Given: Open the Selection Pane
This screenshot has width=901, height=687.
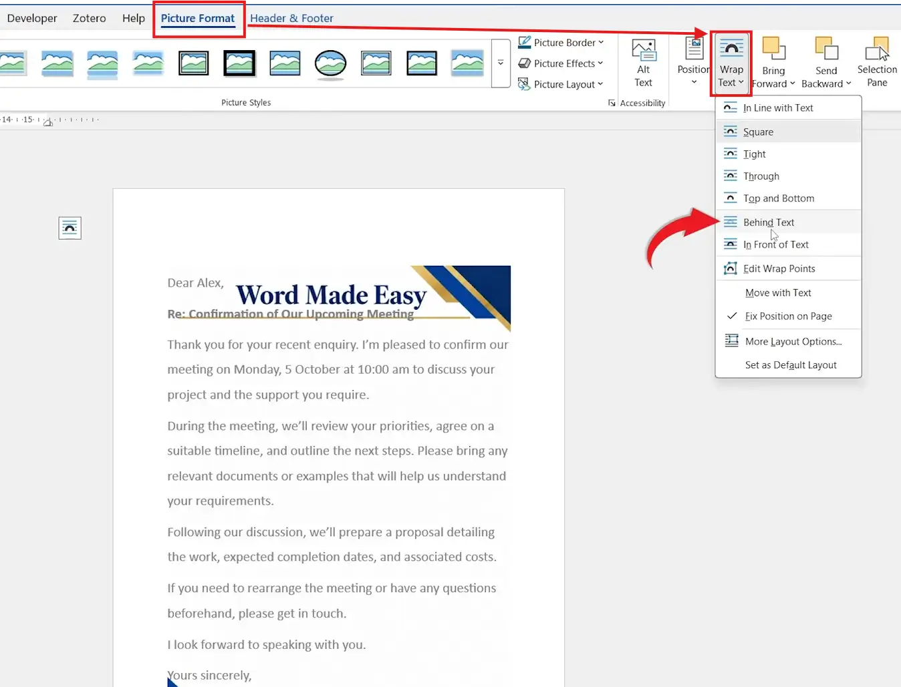Looking at the screenshot, I should pos(877,63).
